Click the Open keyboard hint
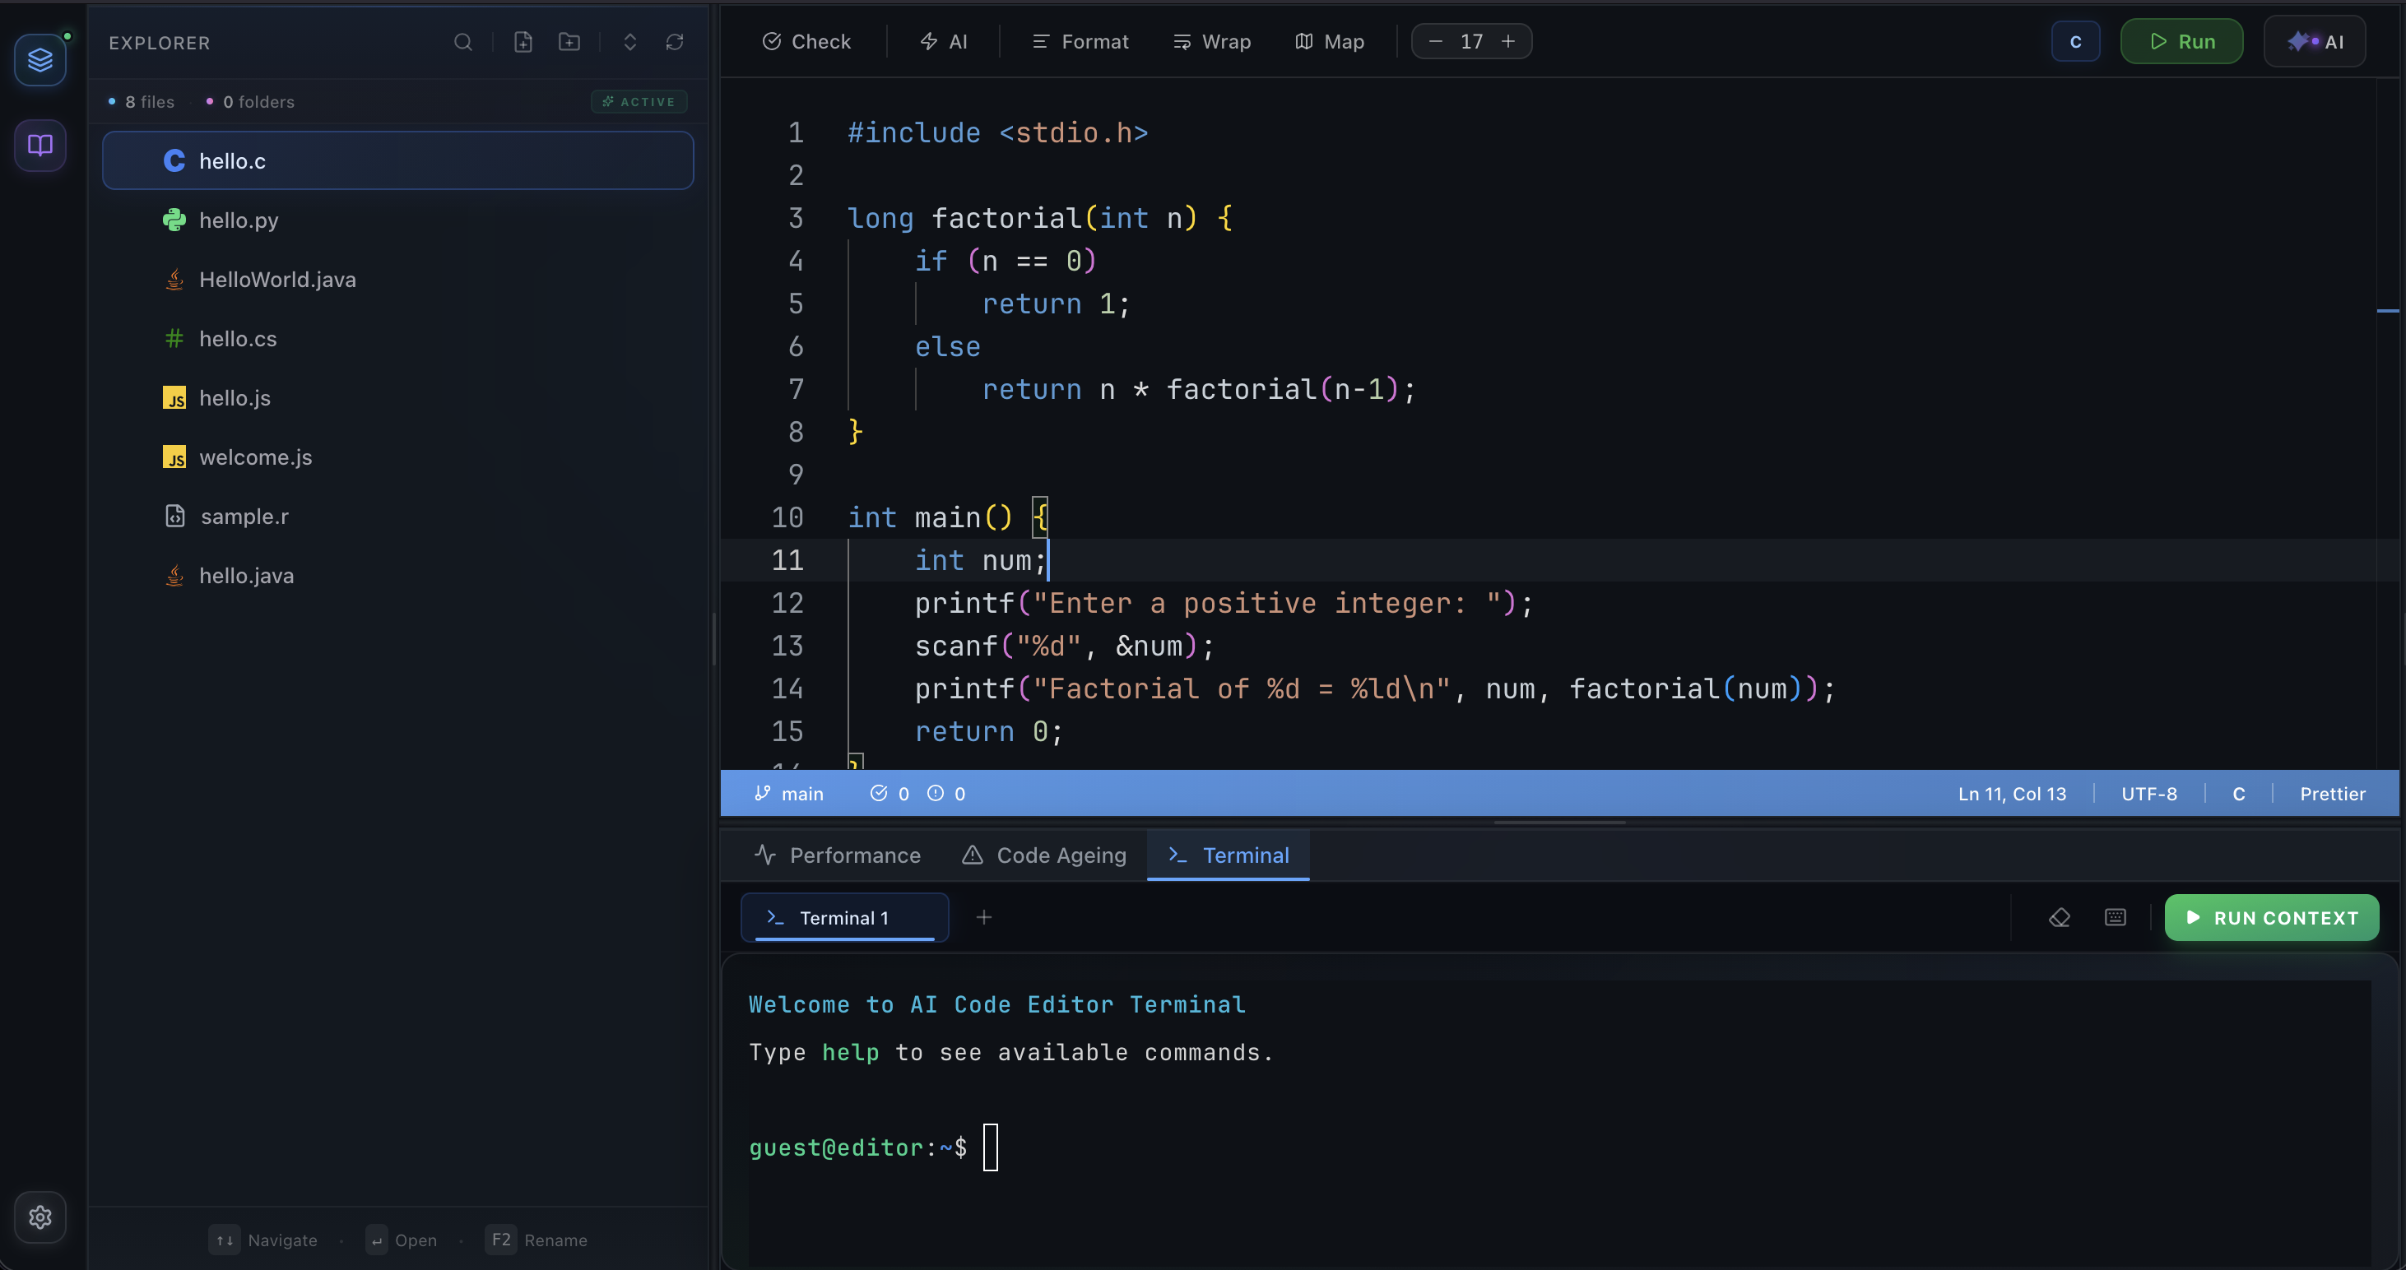The width and height of the screenshot is (2406, 1270). click(x=402, y=1240)
